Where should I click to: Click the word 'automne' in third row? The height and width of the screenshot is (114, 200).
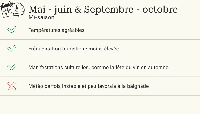[x=158, y=67]
